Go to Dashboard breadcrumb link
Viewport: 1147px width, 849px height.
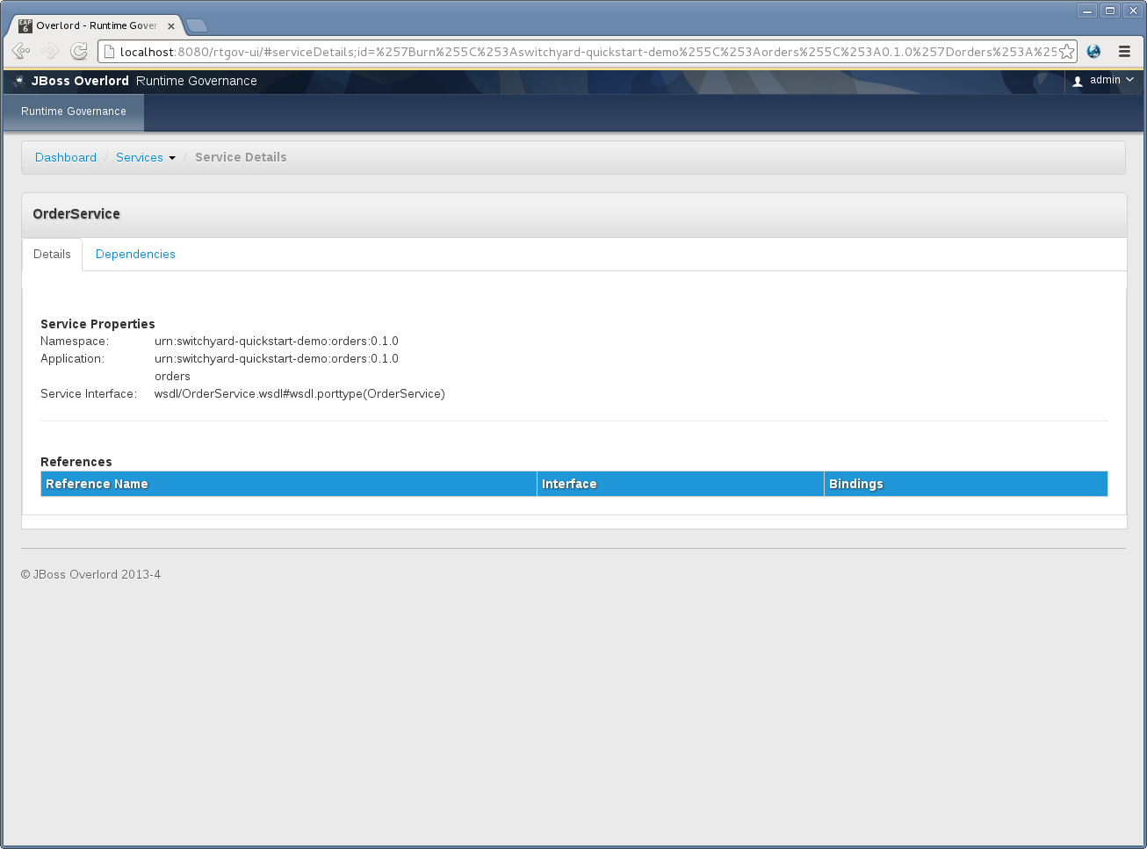pos(66,157)
